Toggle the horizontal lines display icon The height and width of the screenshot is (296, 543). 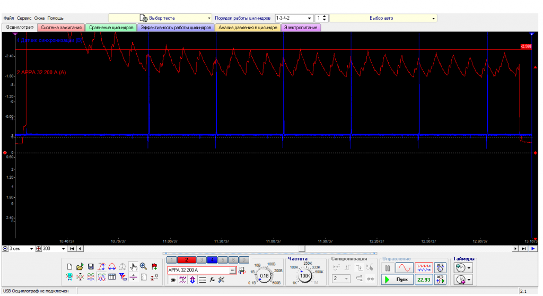(x=202, y=280)
